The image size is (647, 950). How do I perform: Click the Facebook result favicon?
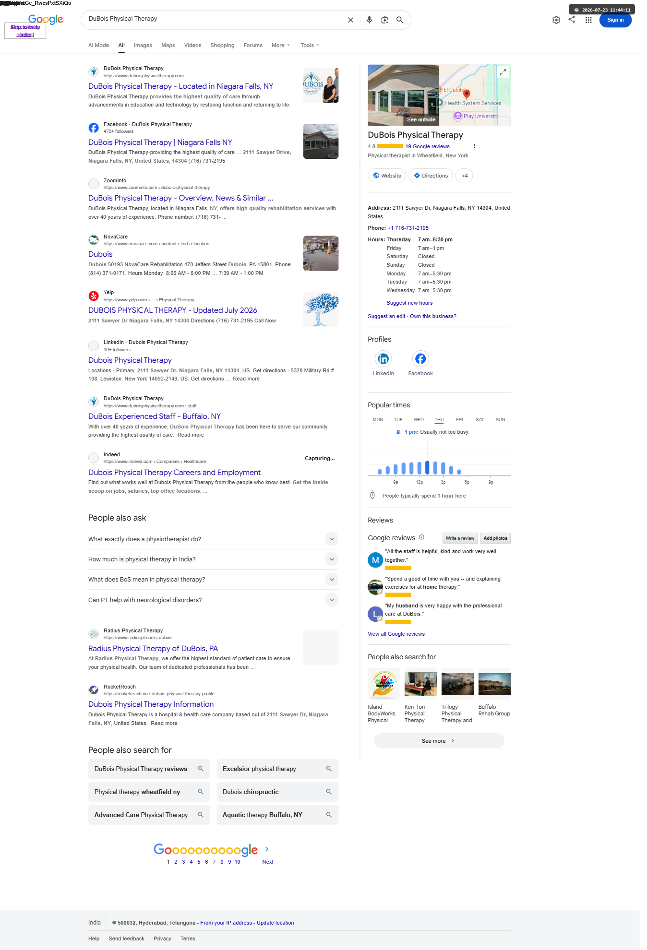coord(94,128)
